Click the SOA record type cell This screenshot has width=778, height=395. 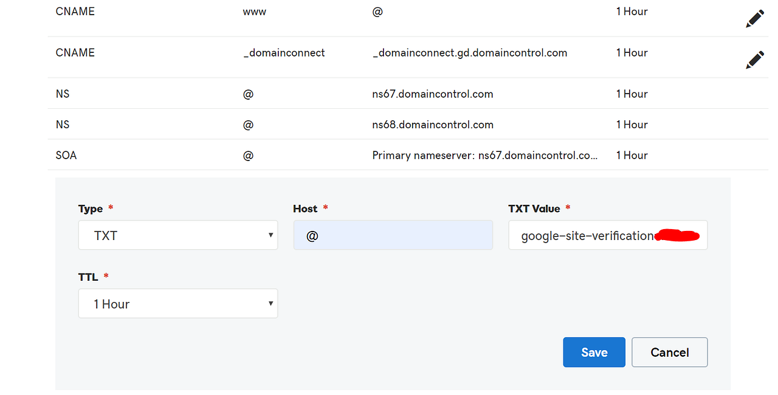click(66, 156)
